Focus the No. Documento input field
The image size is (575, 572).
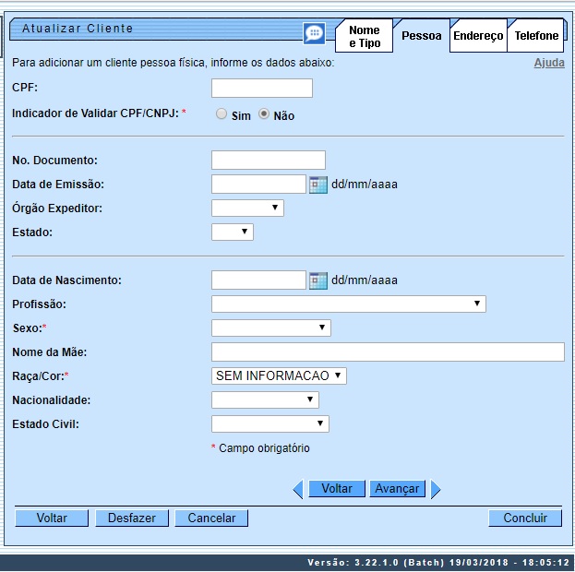[x=269, y=161]
